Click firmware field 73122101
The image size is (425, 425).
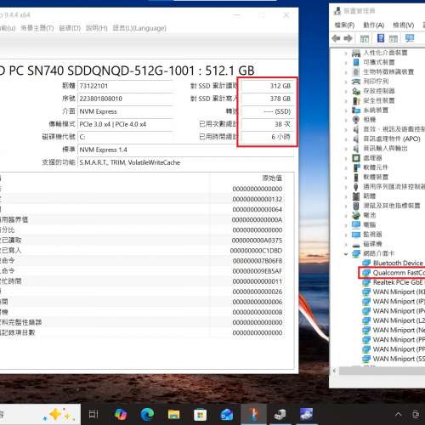tap(125, 86)
